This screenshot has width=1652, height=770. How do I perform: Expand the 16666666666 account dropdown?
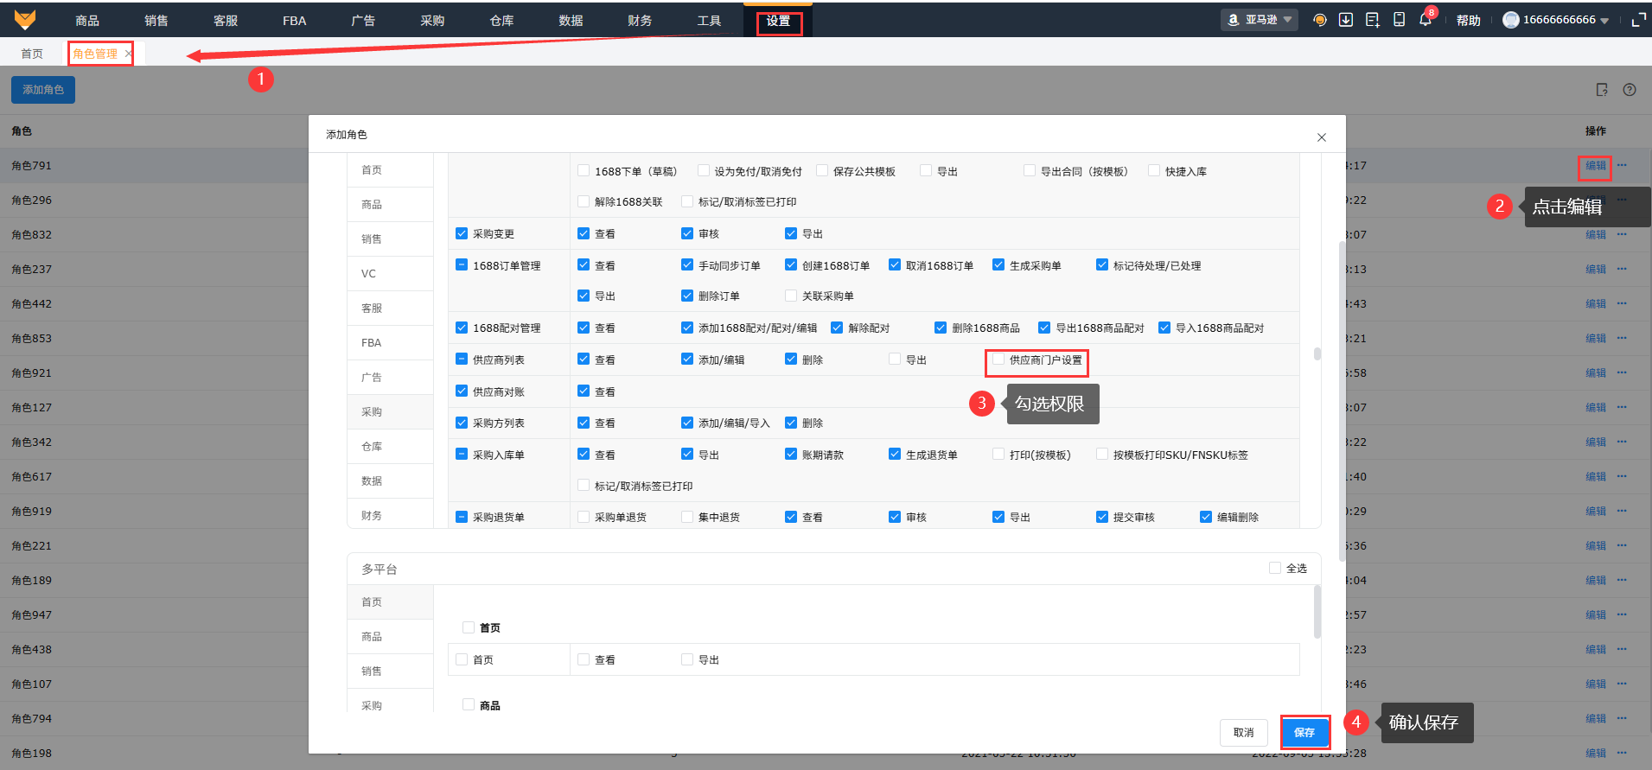(1555, 20)
